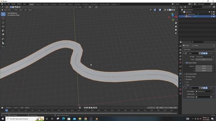Open the Material properties tab icon
The height and width of the screenshot is (121, 216).
180,89
